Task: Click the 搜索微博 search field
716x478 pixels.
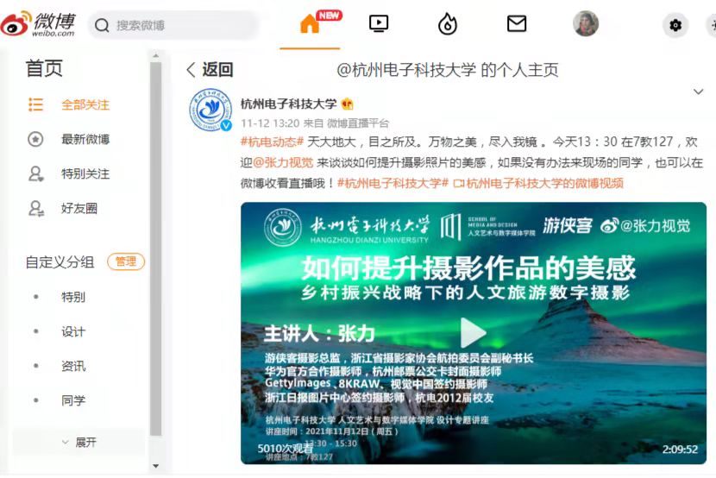Action: point(173,25)
